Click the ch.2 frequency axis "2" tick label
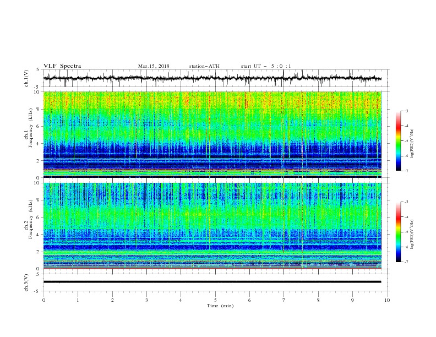 point(39,252)
